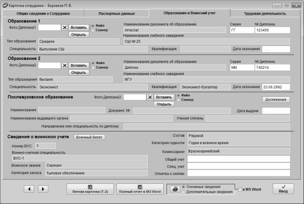
Task: Choose Дополнительные сведения print option
Action: coord(183,192)
